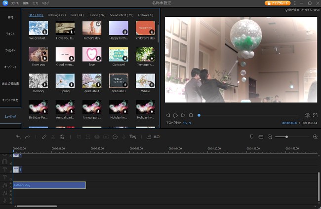The image size is (321, 209).
Task: Open the preview volume control
Action: pos(307,115)
